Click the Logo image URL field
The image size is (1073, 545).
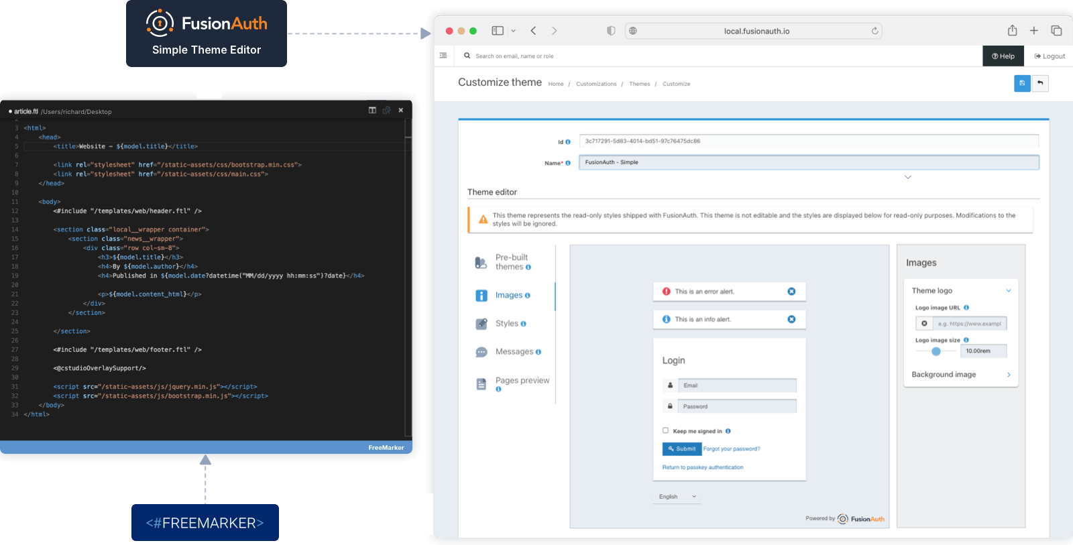coord(970,324)
